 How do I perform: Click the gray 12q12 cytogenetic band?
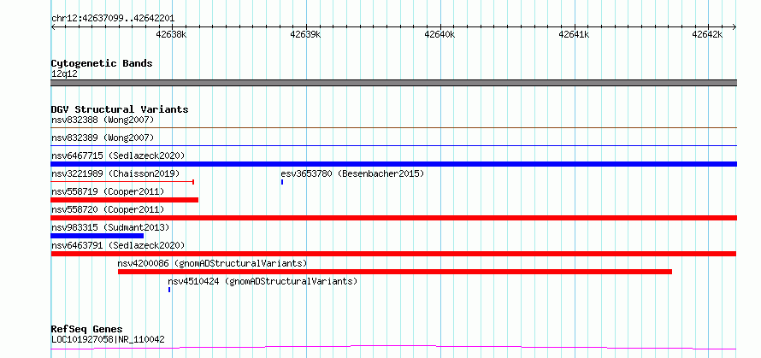[393, 83]
